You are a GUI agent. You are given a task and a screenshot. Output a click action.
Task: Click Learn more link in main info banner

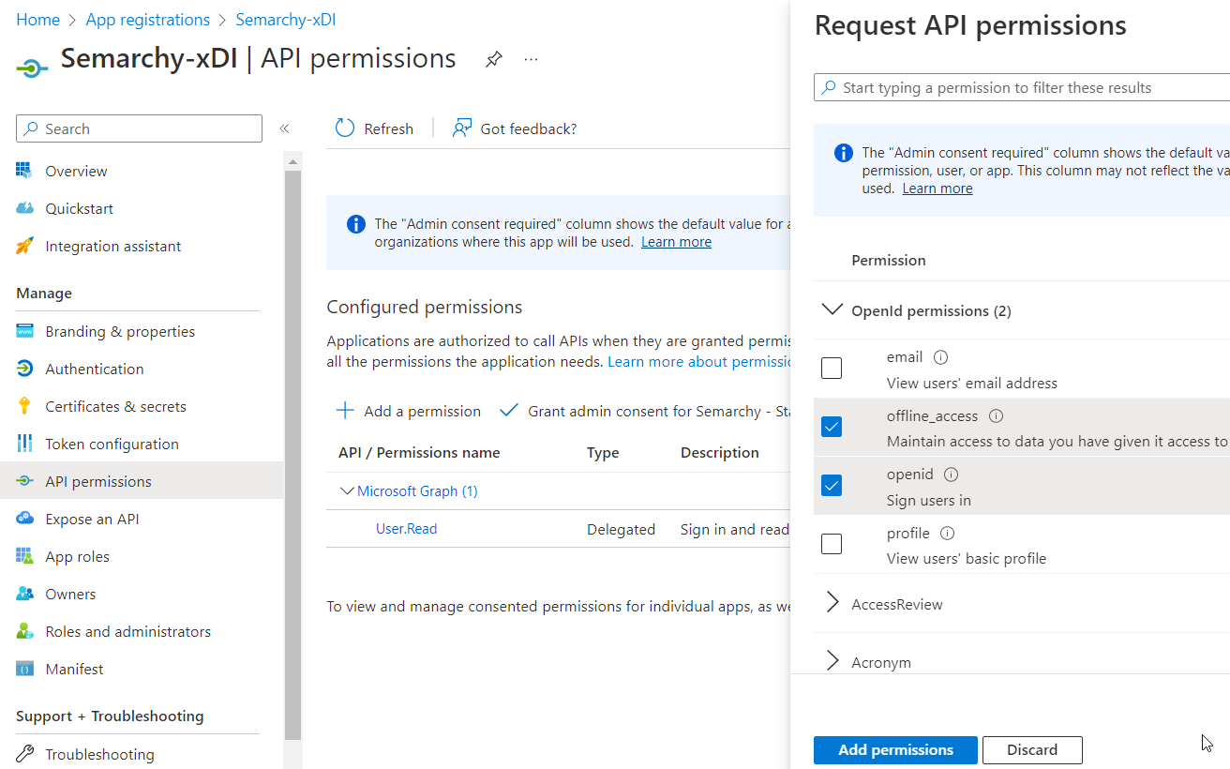pos(676,242)
